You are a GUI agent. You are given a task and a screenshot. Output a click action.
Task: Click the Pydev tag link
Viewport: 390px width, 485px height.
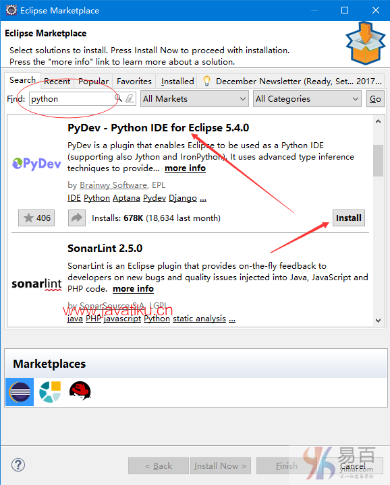click(x=155, y=198)
